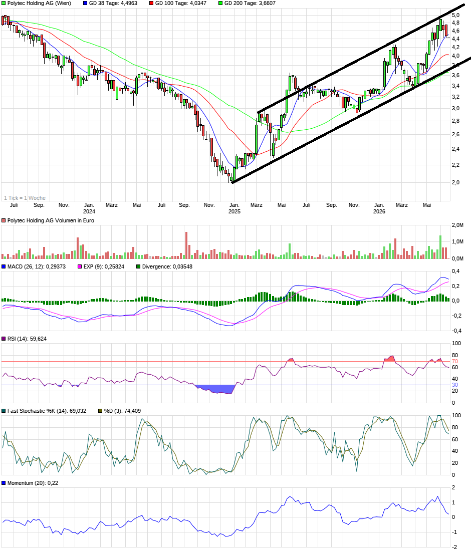
Task: Click the 'Jan. 2026' time axis label
Action: 379,208
